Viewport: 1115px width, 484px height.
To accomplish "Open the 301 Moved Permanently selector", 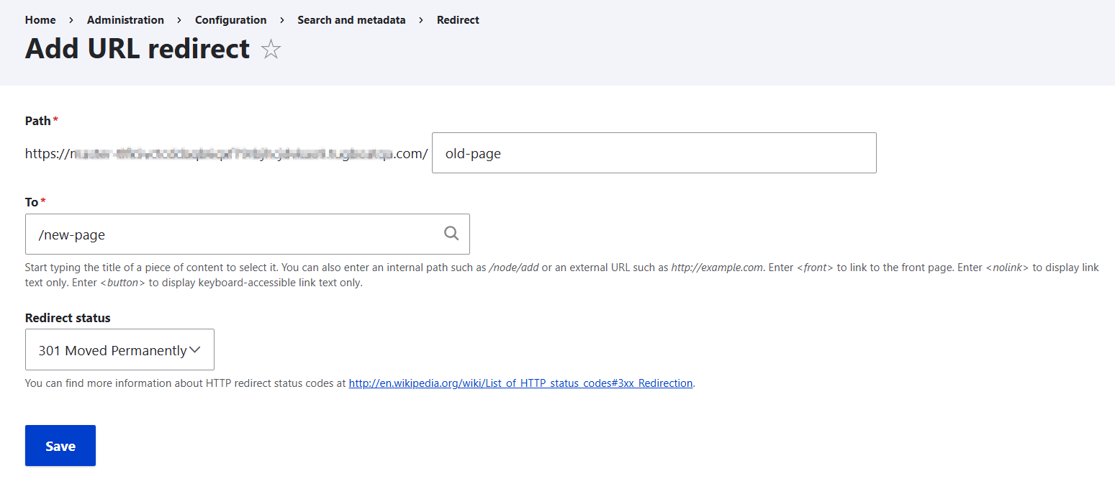I will (x=119, y=350).
